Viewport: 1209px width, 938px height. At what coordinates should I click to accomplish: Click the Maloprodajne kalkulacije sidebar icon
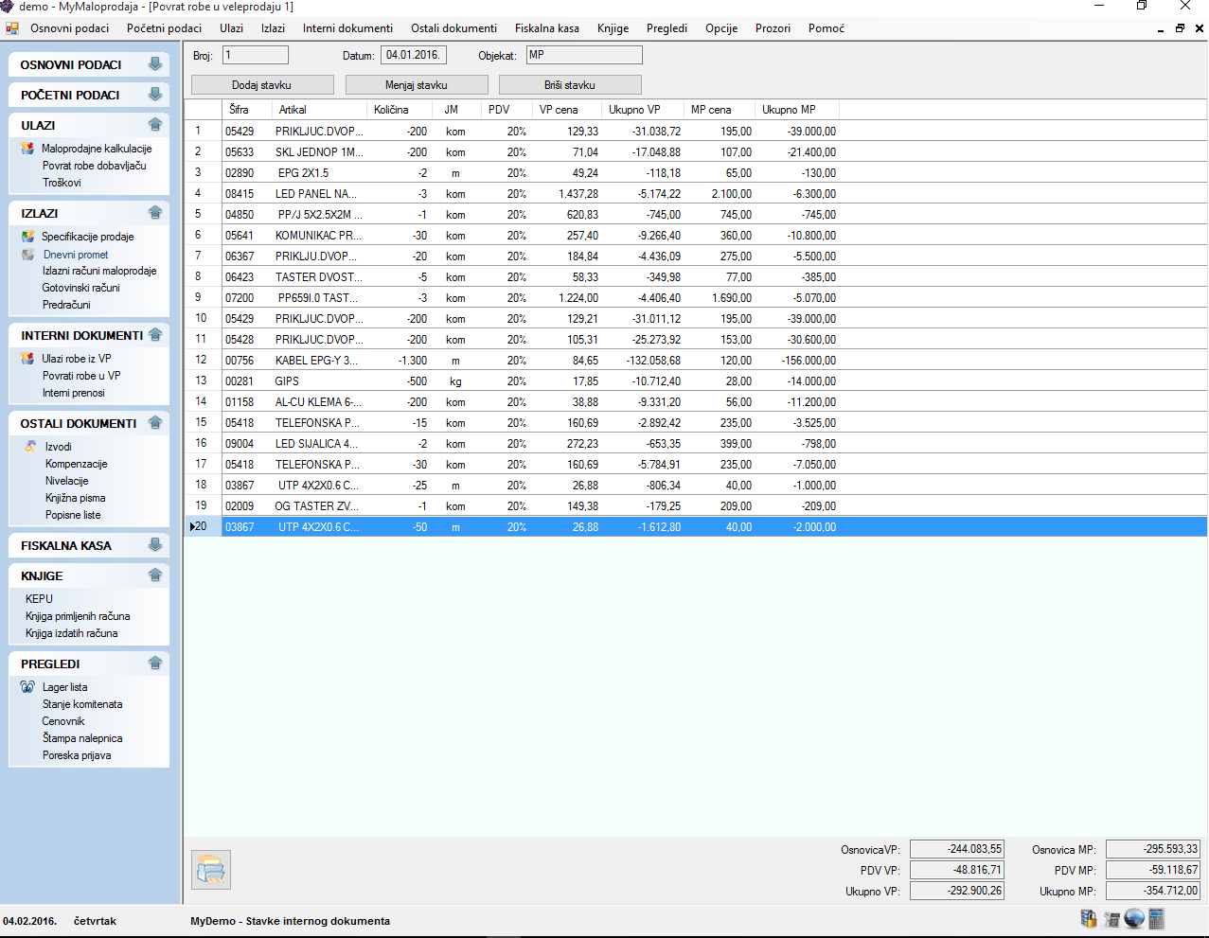tap(27, 149)
